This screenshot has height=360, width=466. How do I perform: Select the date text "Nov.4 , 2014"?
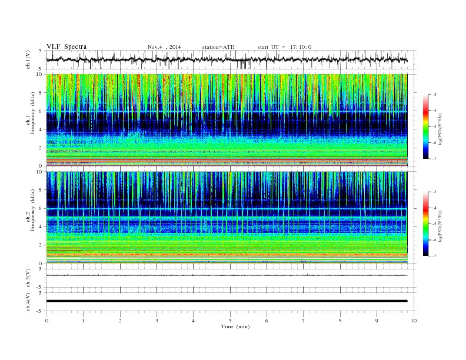(164, 47)
